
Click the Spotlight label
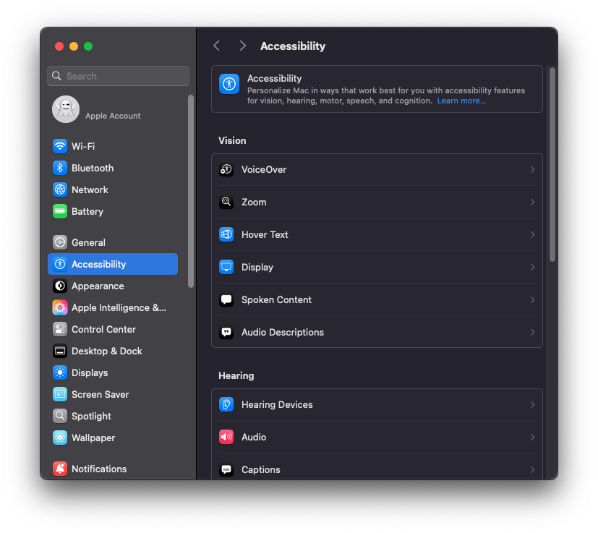coord(91,416)
